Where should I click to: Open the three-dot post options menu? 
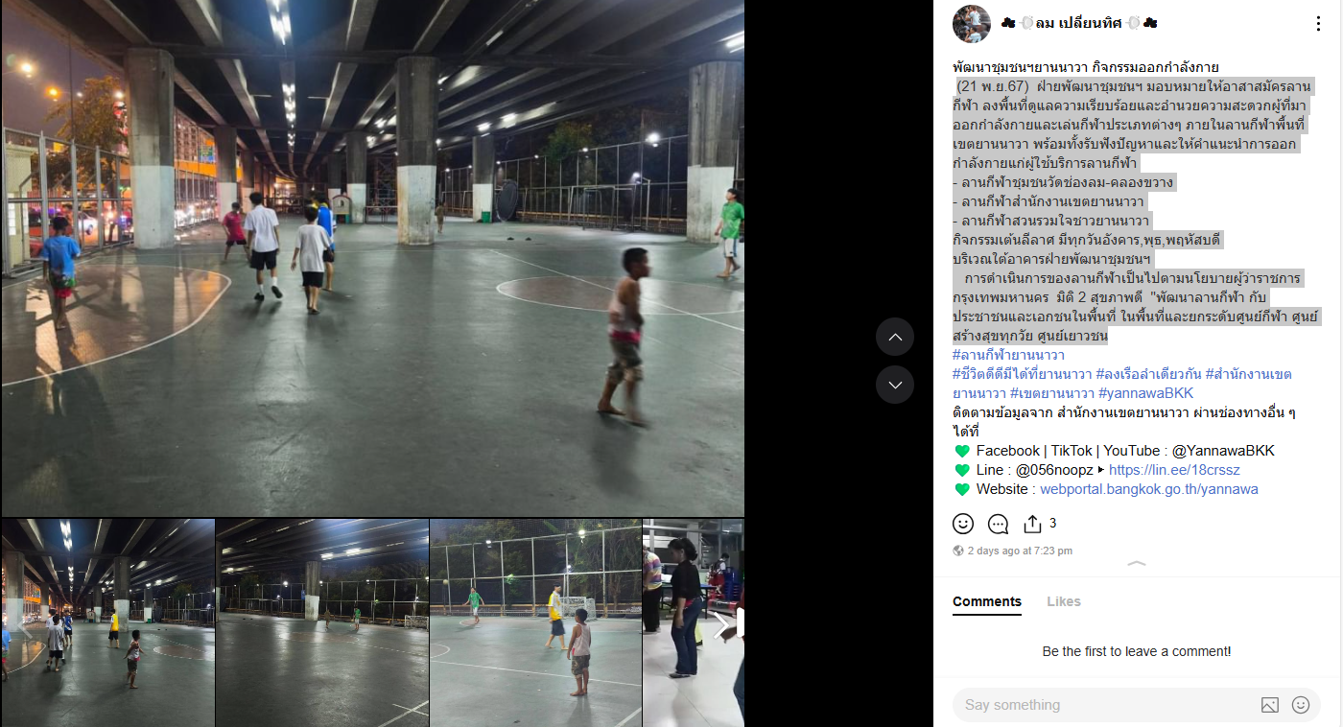click(x=1318, y=24)
